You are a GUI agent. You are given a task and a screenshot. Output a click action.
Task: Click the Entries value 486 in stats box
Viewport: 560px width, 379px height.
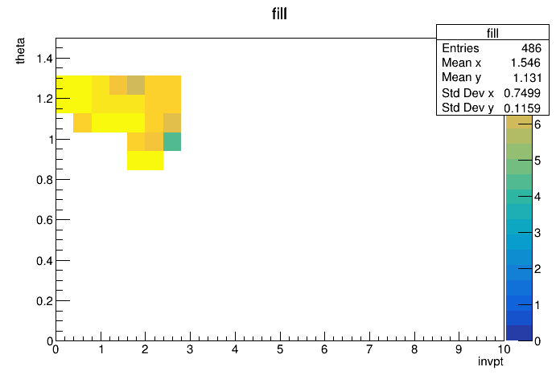(531, 48)
